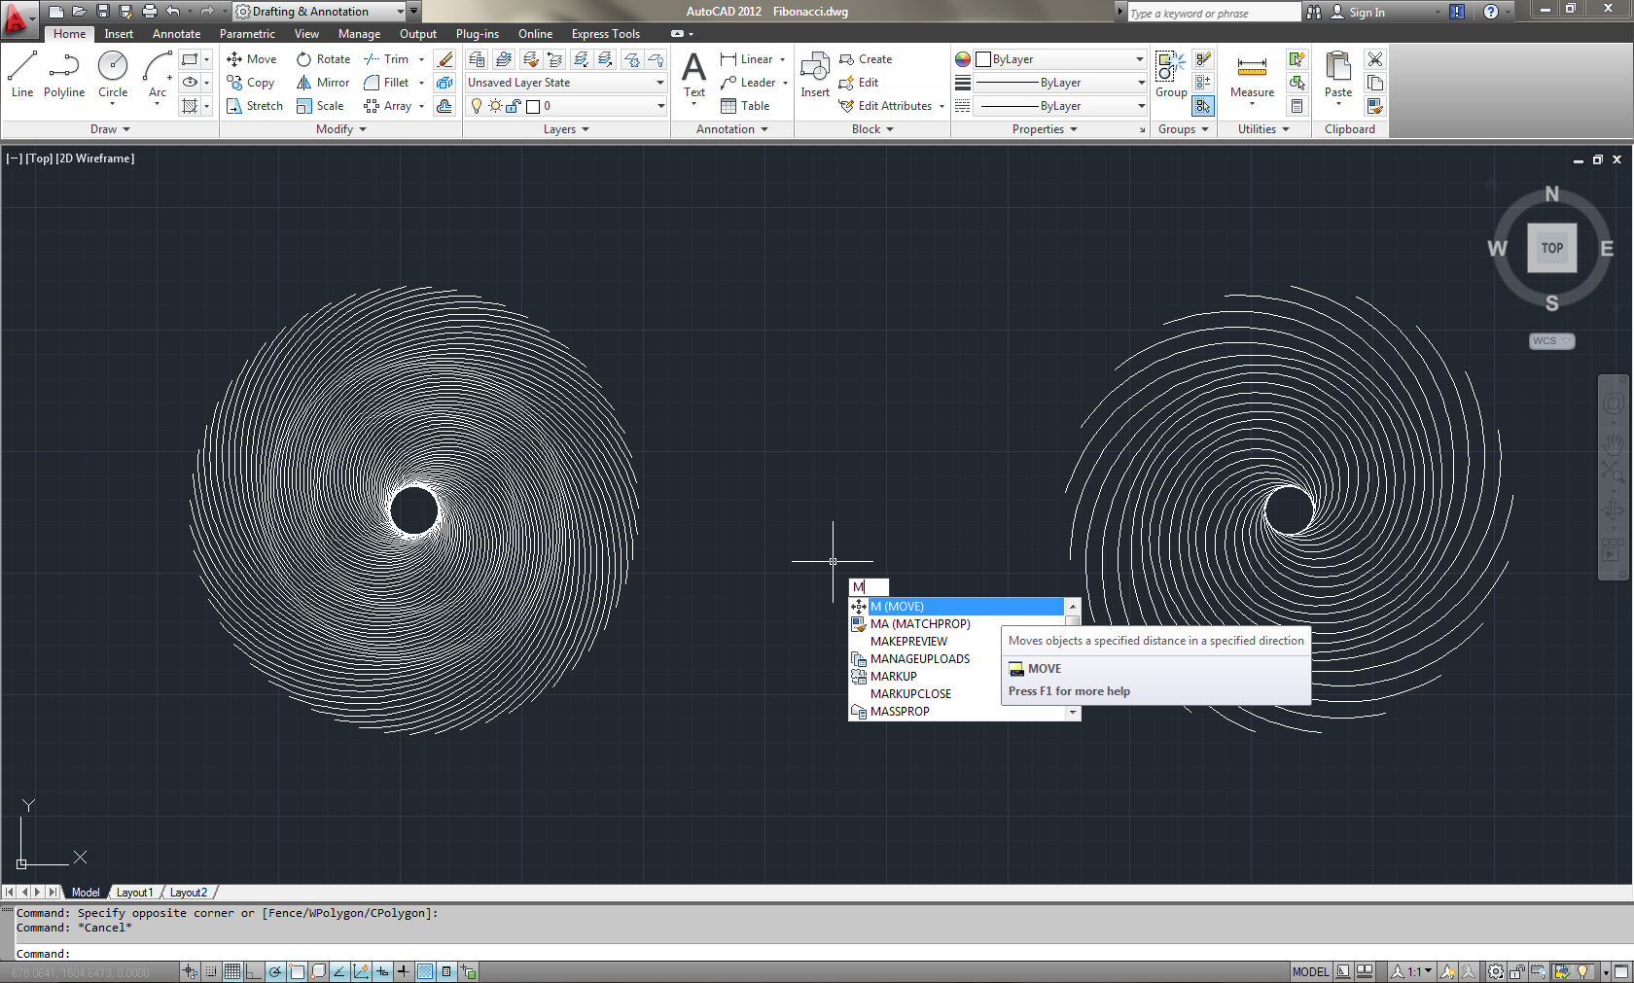Toggle Grid Display in status bar

232,971
